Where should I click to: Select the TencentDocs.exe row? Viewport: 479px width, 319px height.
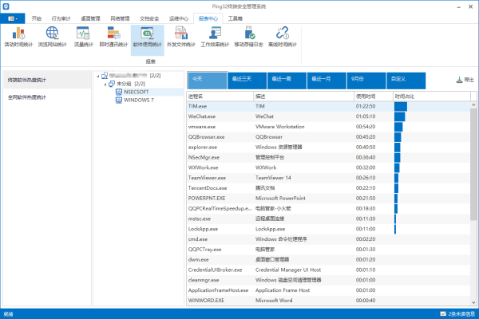click(x=328, y=188)
